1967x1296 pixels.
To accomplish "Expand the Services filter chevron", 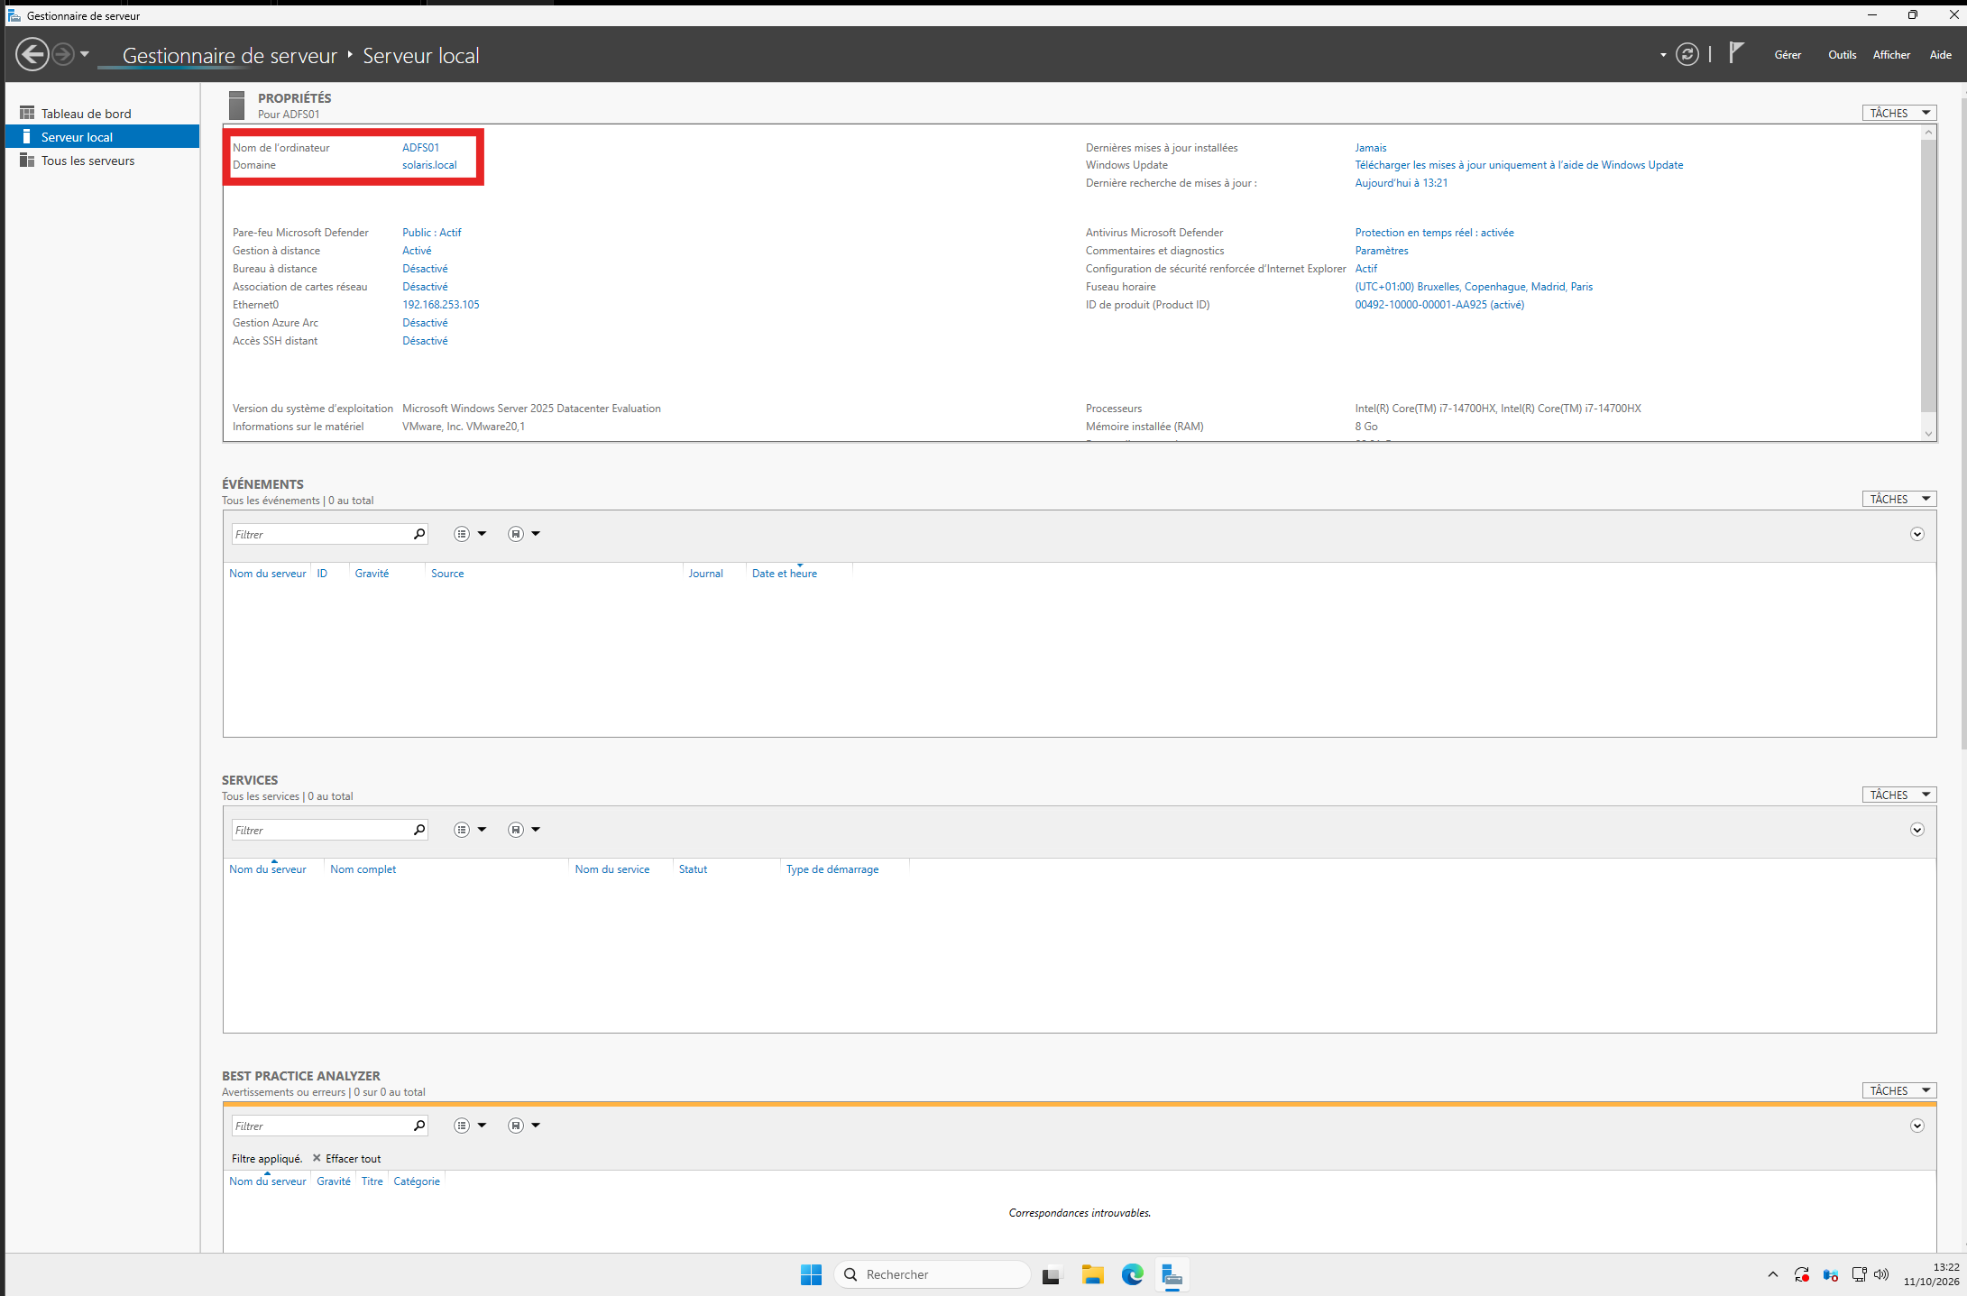I will tap(1917, 830).
